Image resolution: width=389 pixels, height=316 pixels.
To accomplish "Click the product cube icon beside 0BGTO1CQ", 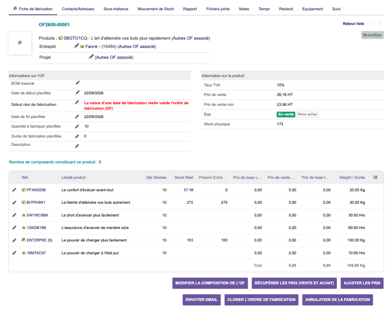I will pyautogui.click(x=61, y=38).
